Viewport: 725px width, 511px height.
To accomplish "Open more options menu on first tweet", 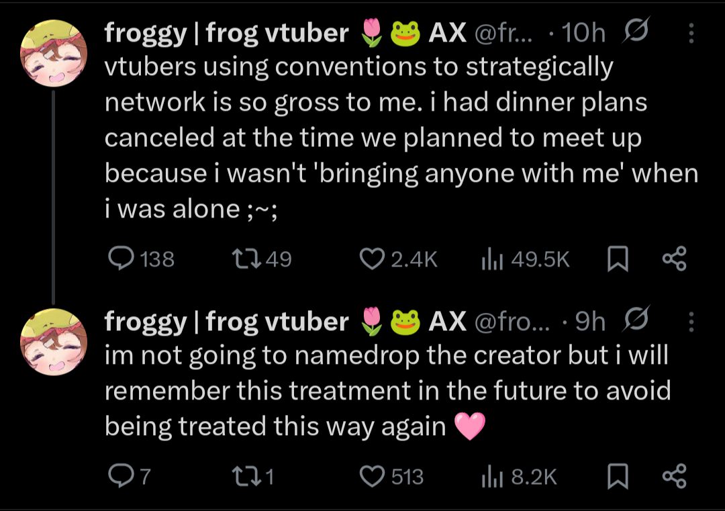I will [693, 33].
